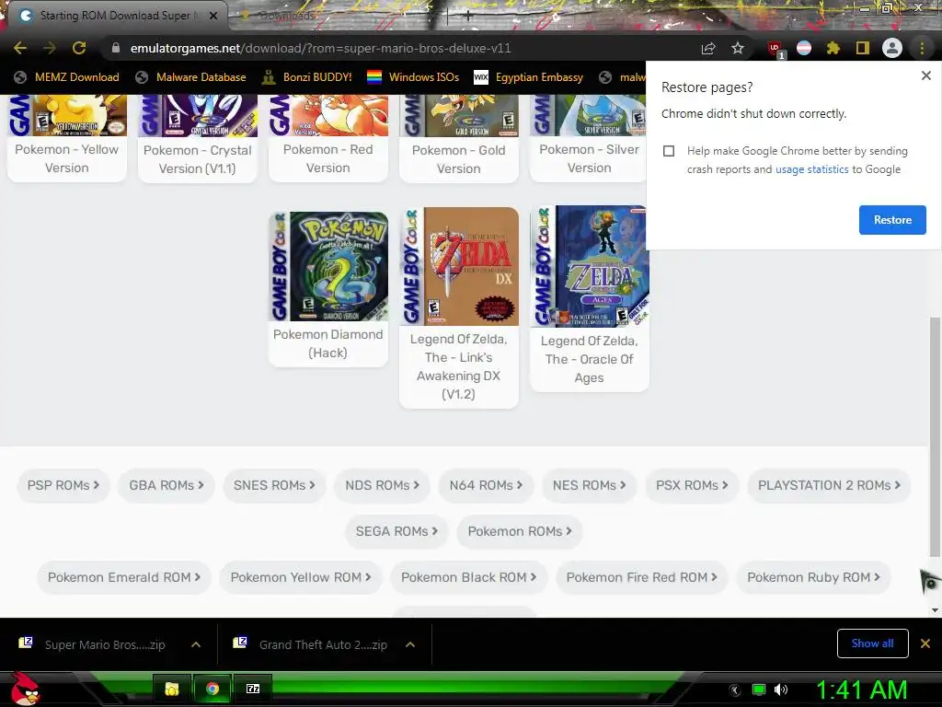Image resolution: width=942 pixels, height=707 pixels.
Task: View site info via lock icon
Action: tap(116, 48)
